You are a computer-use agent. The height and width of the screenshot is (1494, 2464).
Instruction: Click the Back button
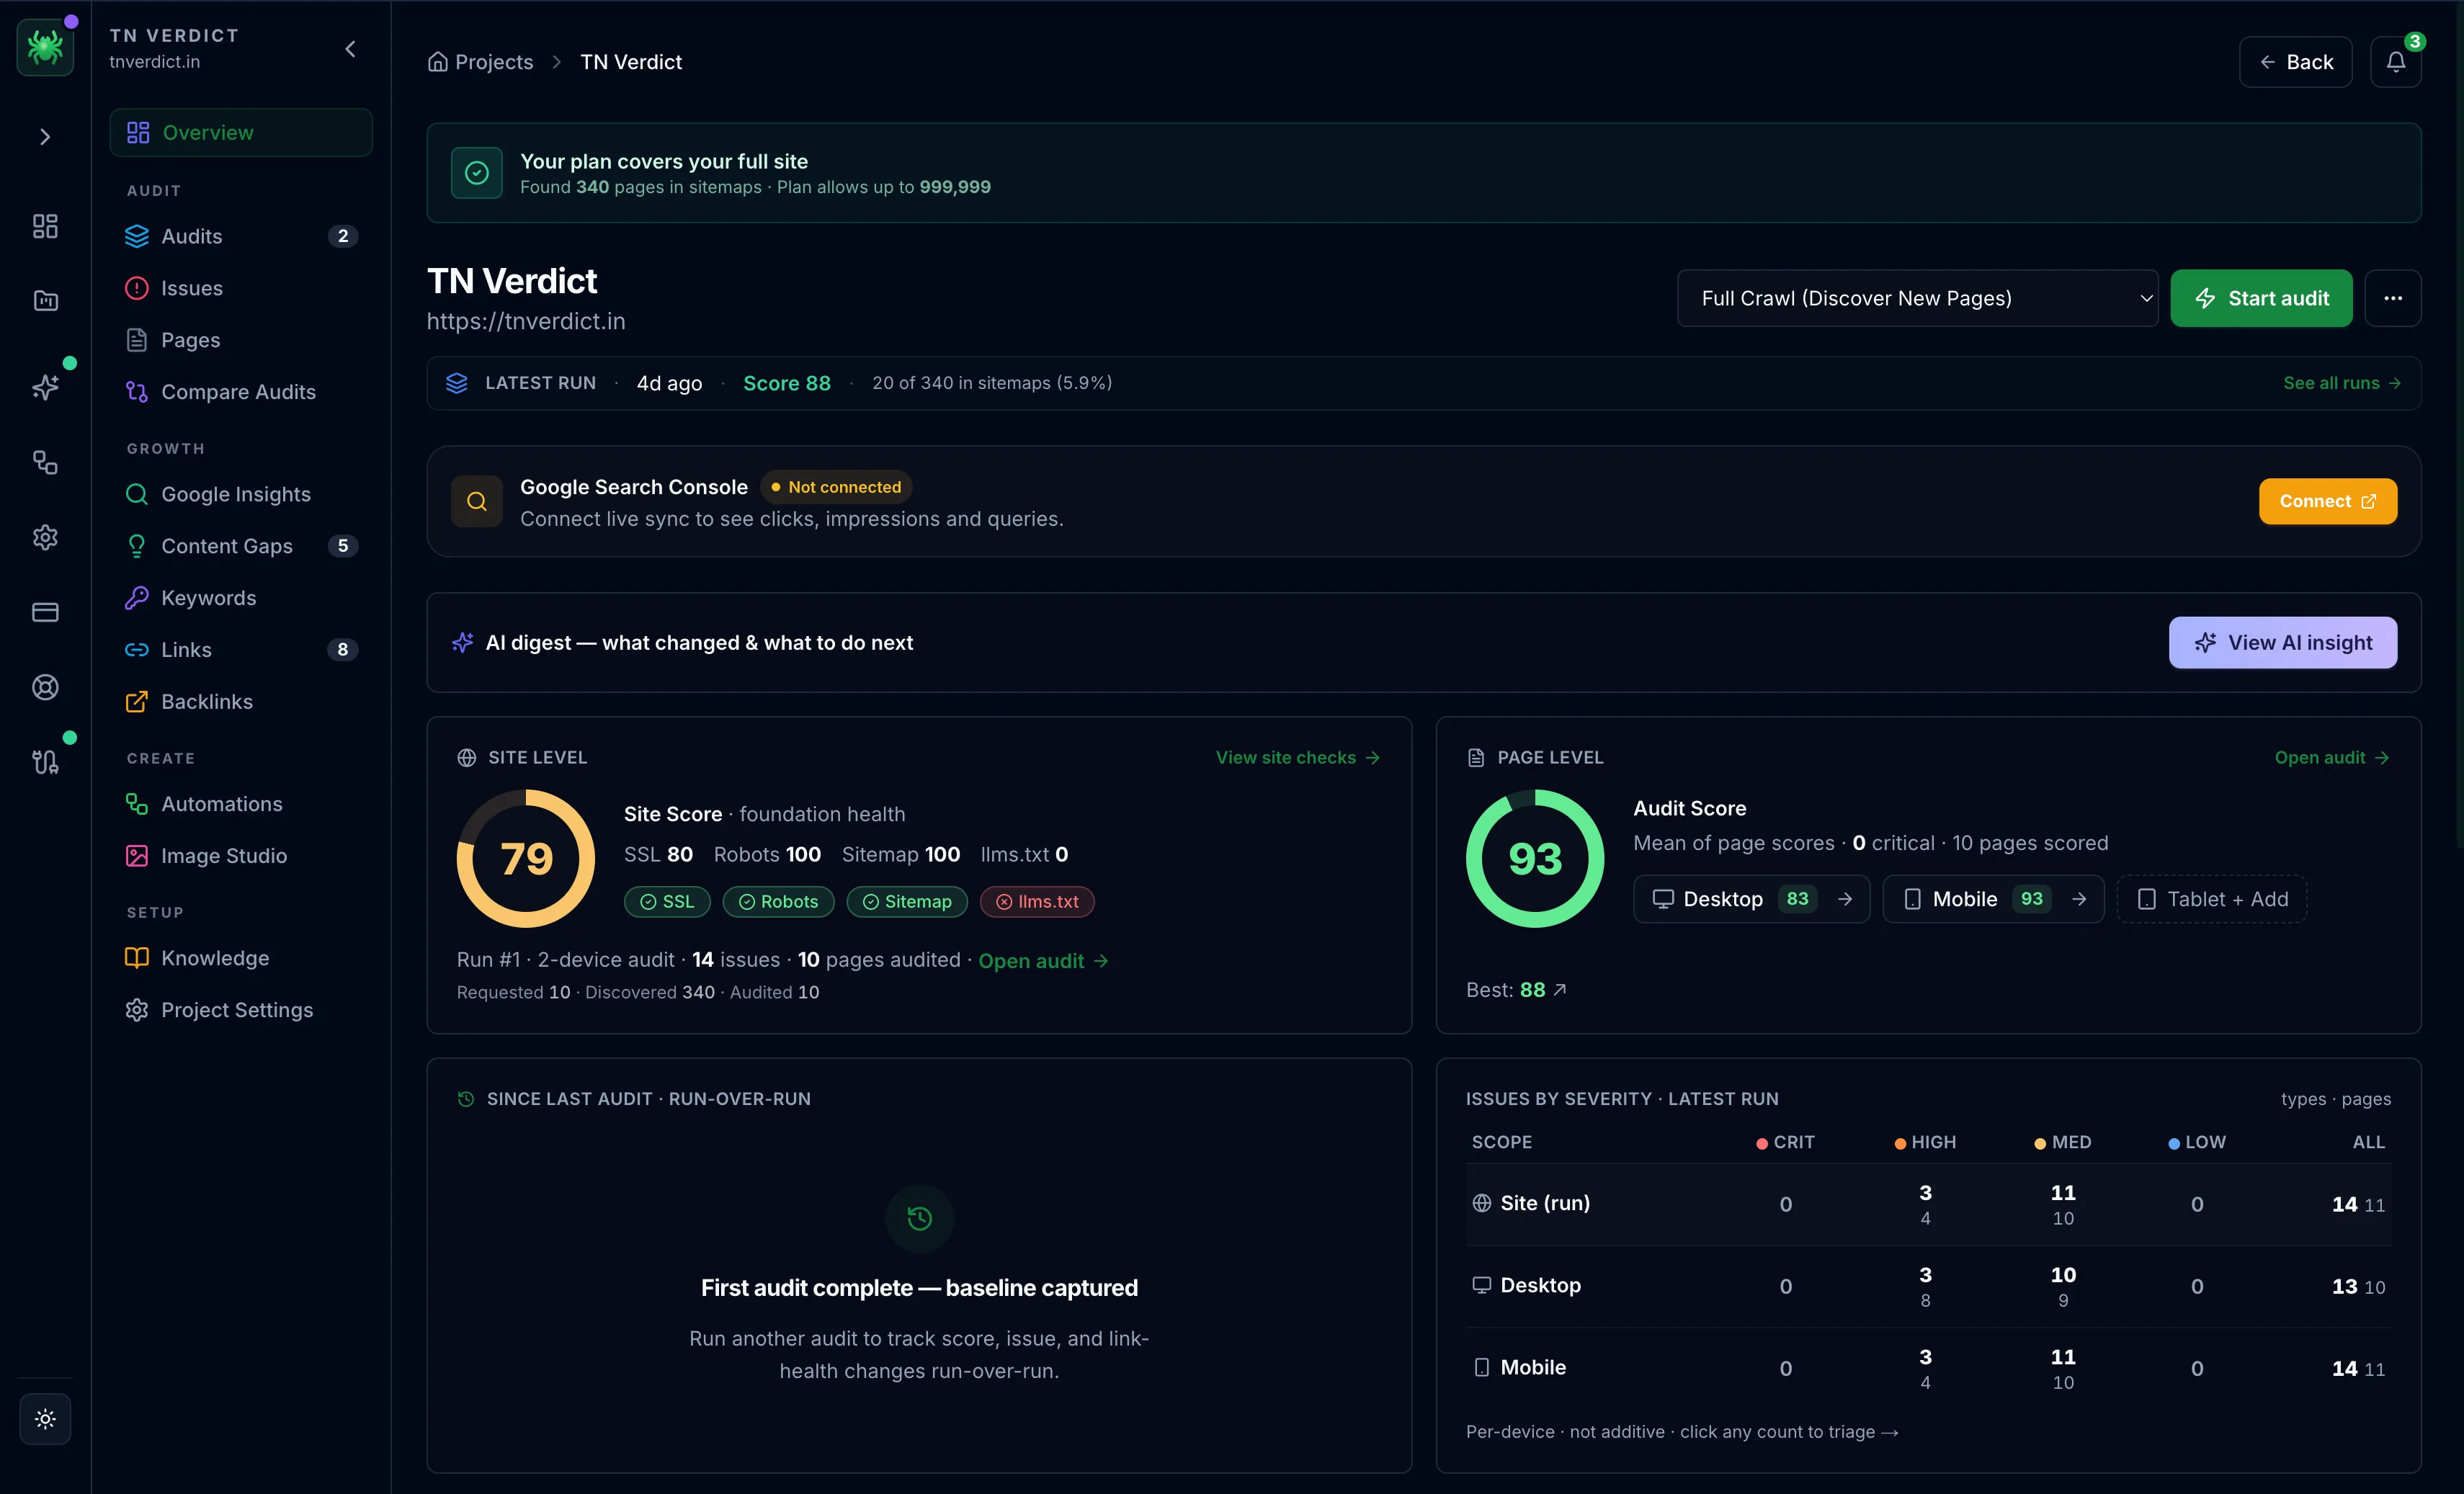2295,62
